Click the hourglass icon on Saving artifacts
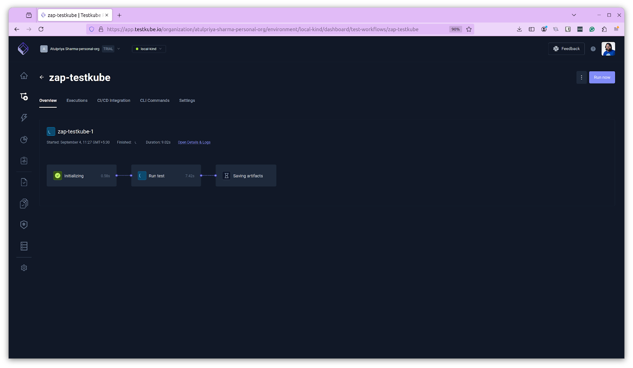Viewport: 633px width, 368px height. (x=226, y=176)
